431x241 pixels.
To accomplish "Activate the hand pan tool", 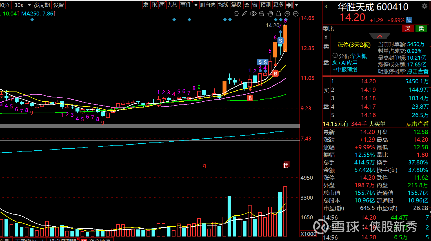I will pyautogui.click(x=270, y=14).
